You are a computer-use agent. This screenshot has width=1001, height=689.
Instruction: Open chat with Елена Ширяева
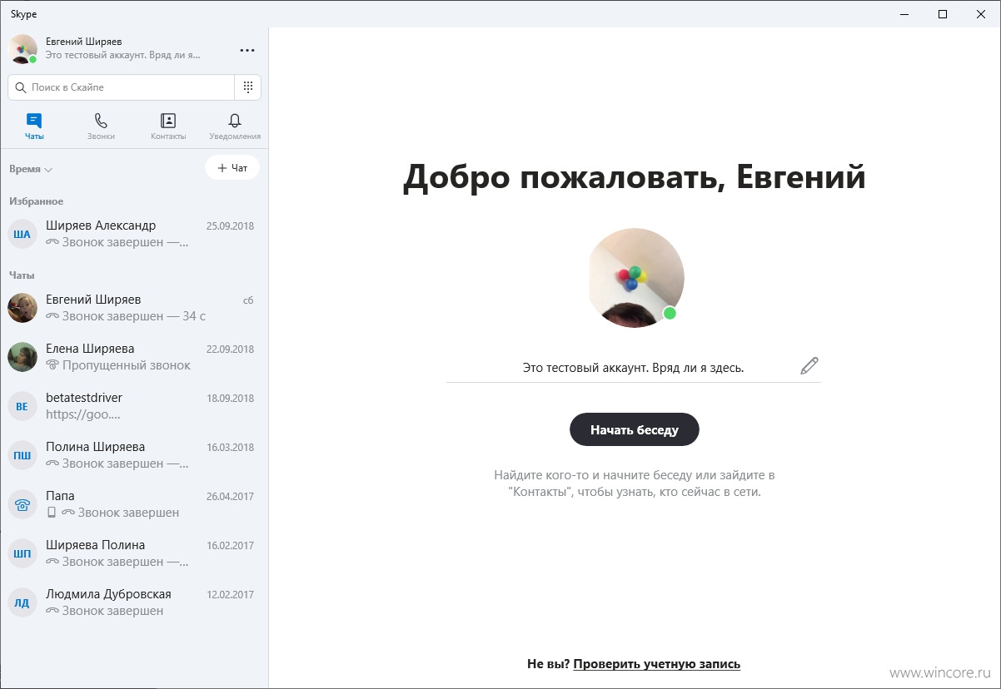pos(134,357)
